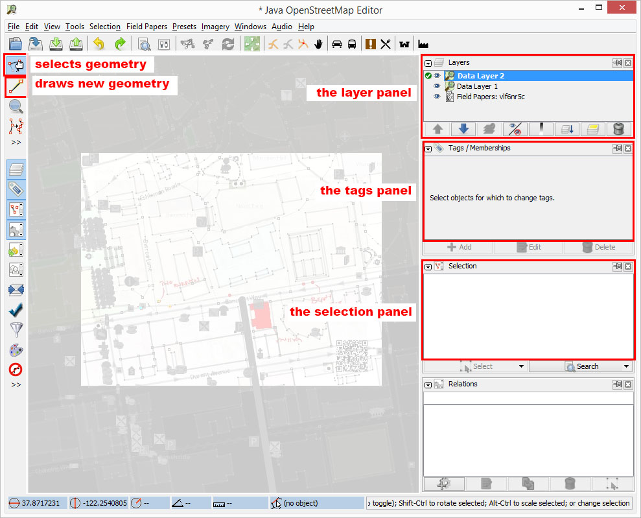Toggle visibility eye of Data Layer 1

[x=437, y=86]
